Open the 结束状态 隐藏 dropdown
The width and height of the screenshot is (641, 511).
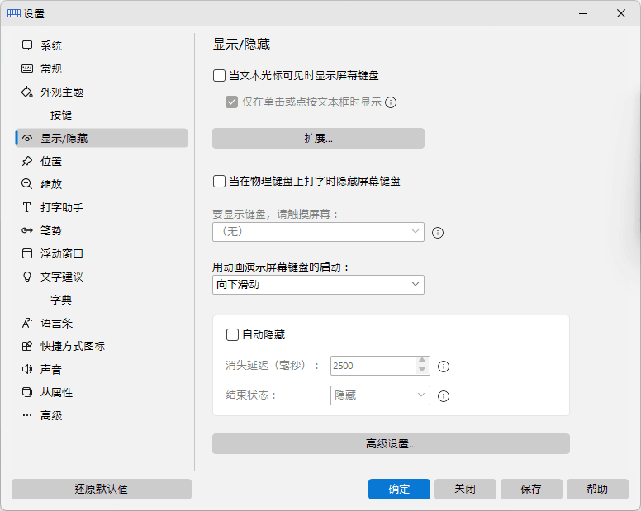(x=380, y=395)
